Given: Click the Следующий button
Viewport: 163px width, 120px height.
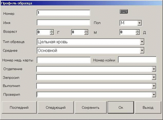Looking at the screenshot, I should (x=56, y=108).
